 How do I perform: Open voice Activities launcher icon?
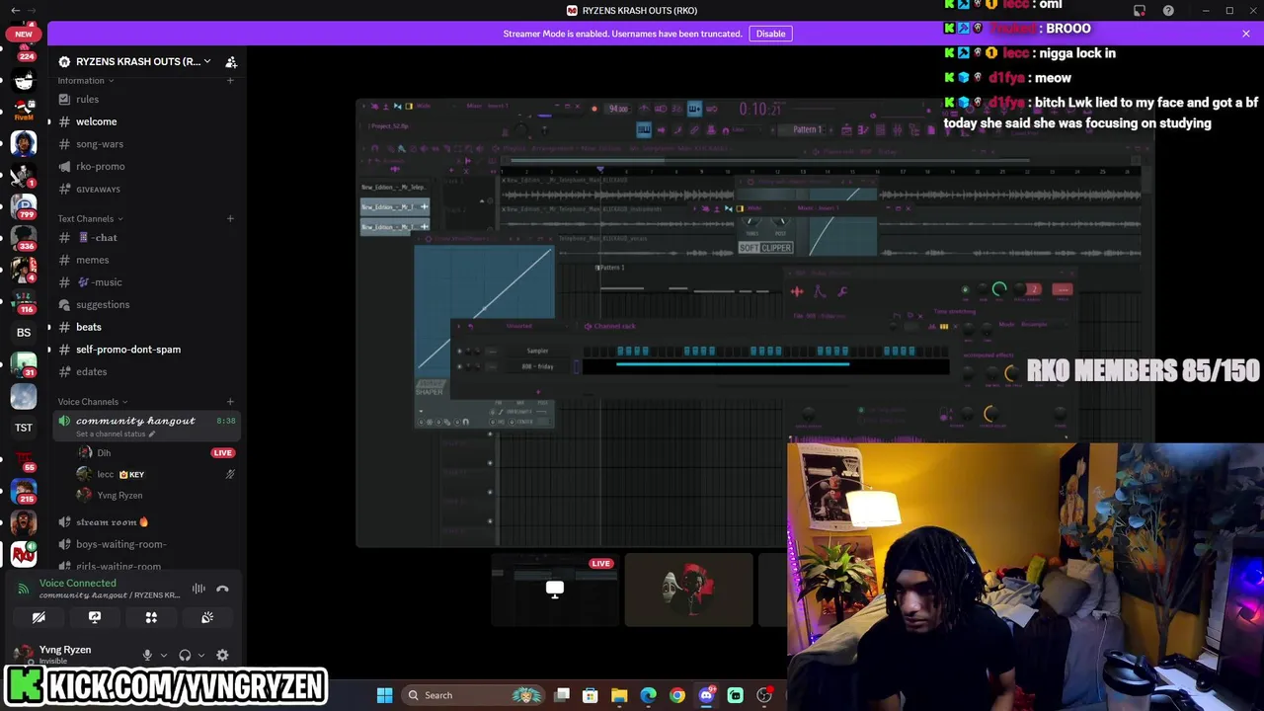click(151, 617)
